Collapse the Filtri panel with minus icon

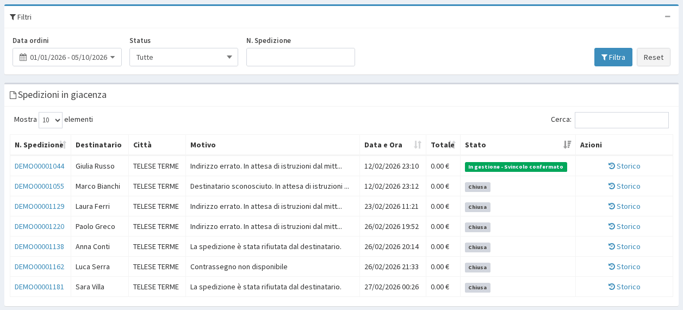coord(667,16)
